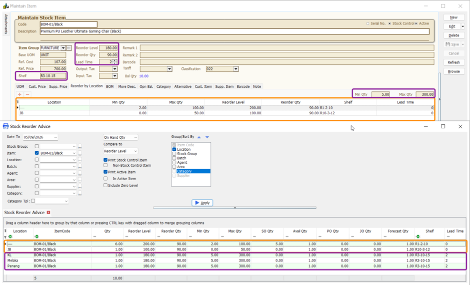Click the Apply button

[x=202, y=203]
